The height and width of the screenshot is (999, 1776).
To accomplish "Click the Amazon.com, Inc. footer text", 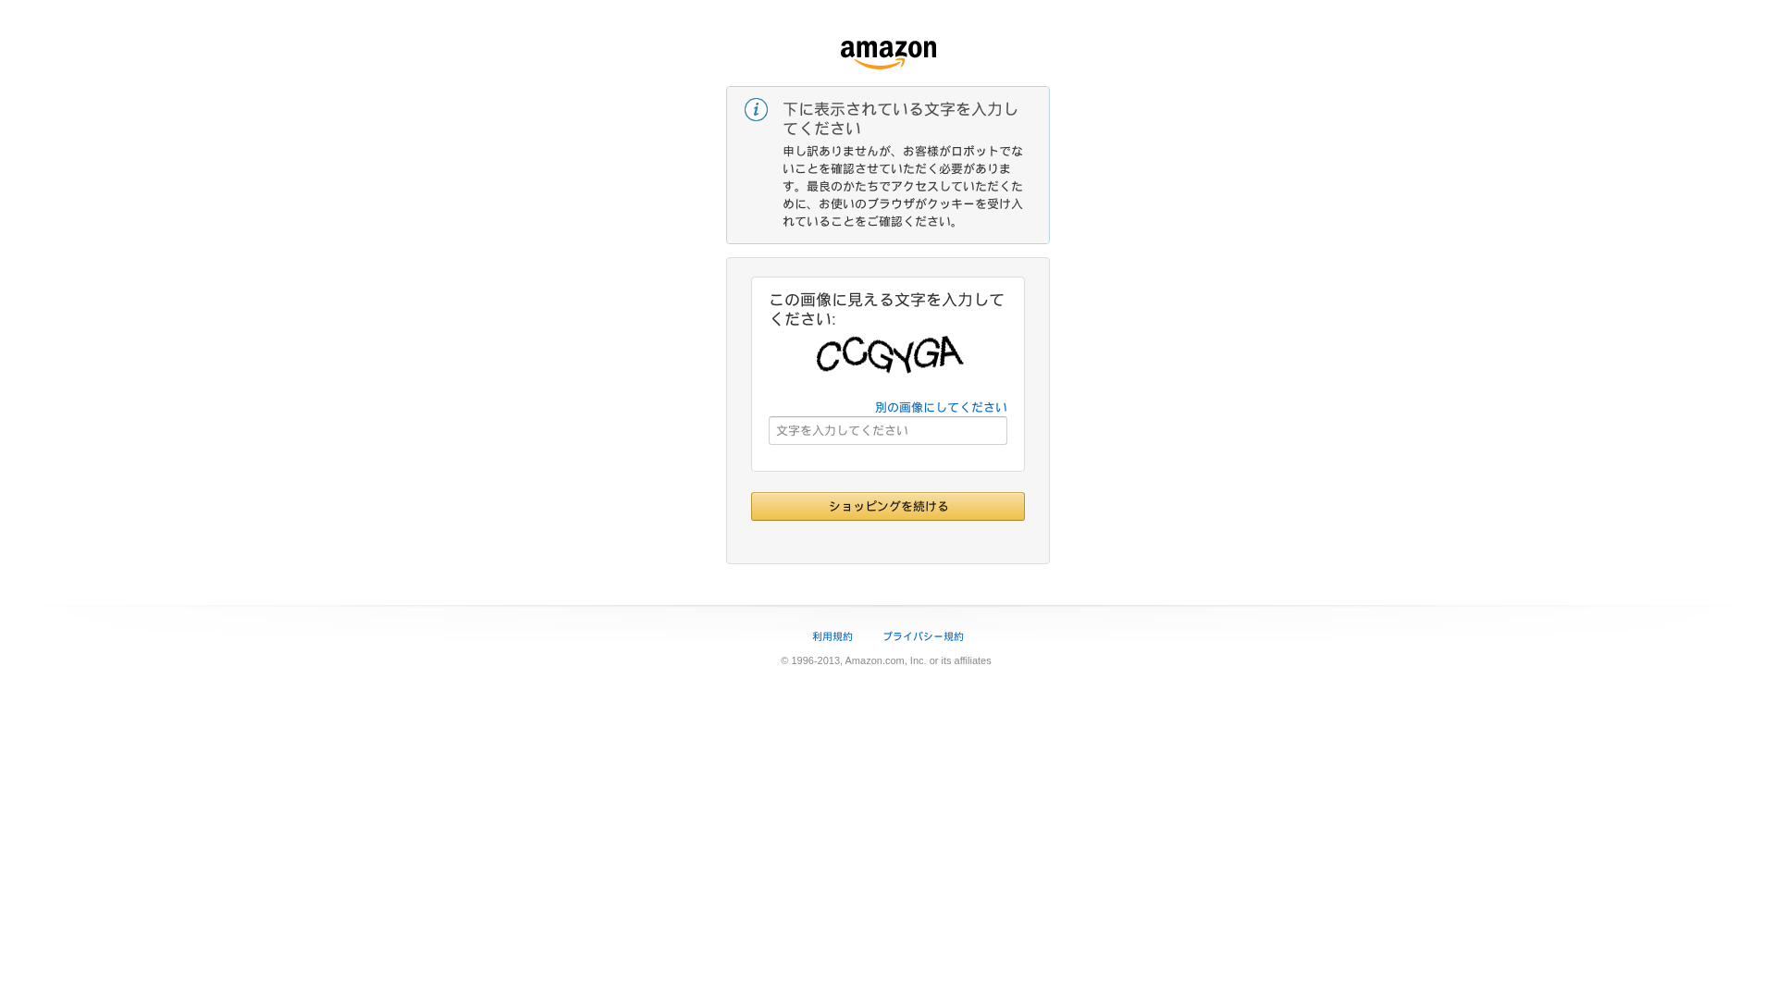I will coord(885,660).
